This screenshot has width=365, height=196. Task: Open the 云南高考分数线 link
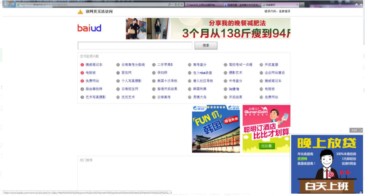coord(133,65)
